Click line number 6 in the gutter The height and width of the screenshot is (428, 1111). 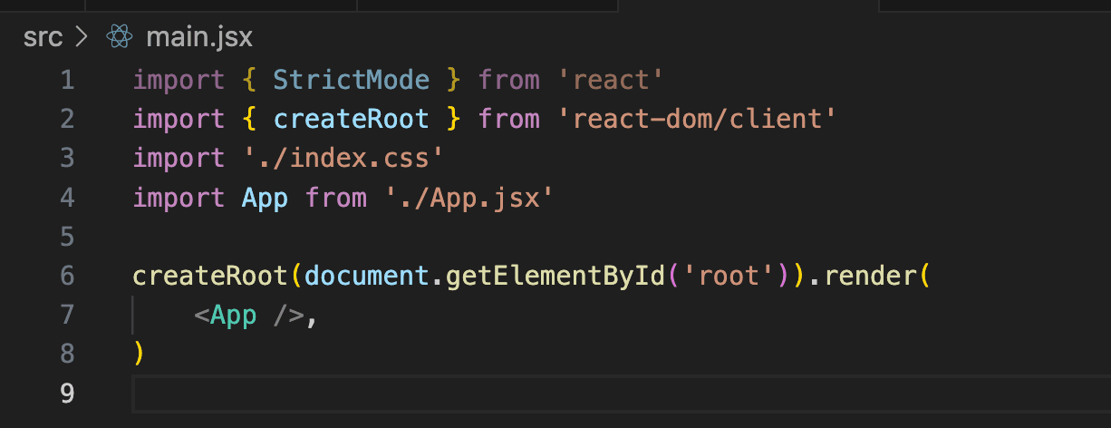[x=67, y=276]
